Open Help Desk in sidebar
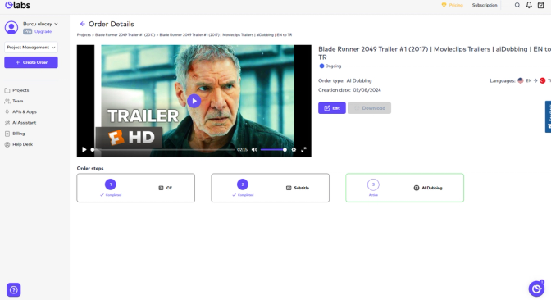Viewport: 551px width, 300px height. [x=19, y=144]
